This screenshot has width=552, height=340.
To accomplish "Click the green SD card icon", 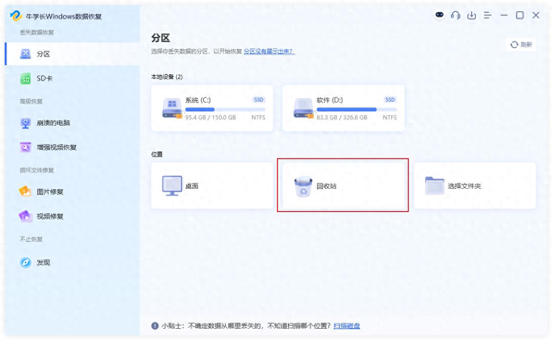I will click(26, 79).
